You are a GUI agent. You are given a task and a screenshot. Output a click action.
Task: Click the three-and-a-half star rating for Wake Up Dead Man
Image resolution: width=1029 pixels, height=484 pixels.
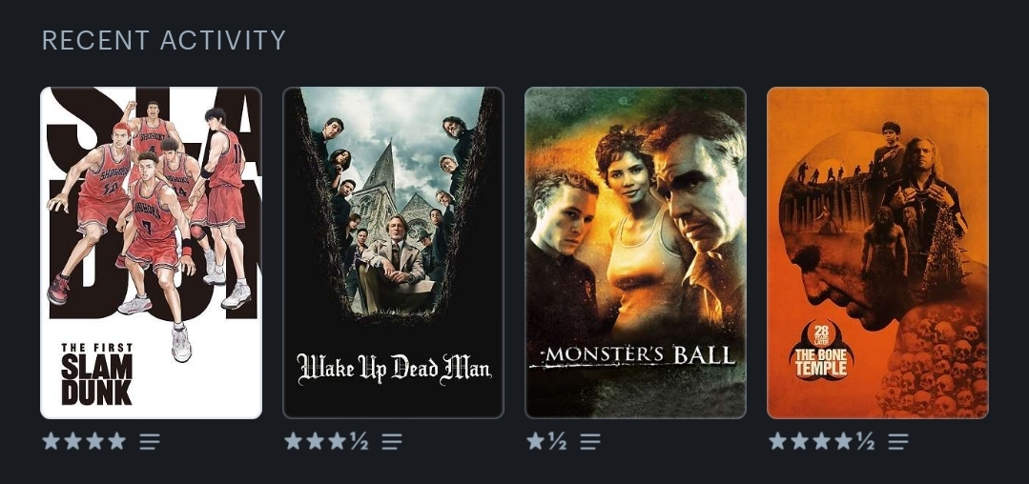[x=326, y=441]
